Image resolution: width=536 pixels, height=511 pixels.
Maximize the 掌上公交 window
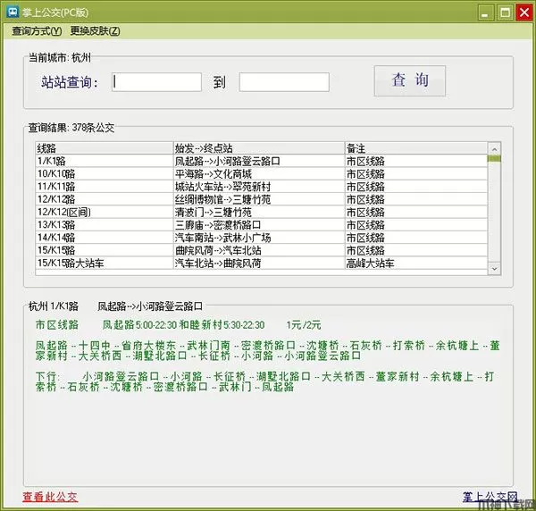[504, 12]
